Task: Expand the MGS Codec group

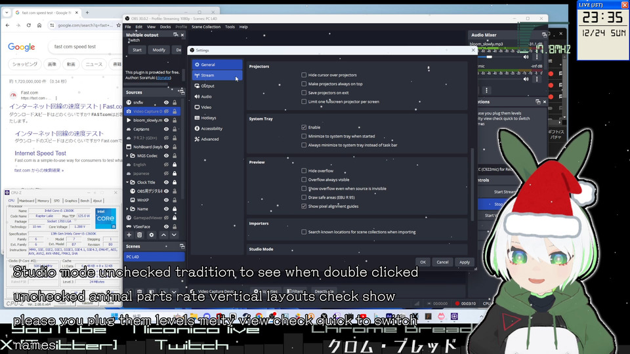Action: pos(127,156)
